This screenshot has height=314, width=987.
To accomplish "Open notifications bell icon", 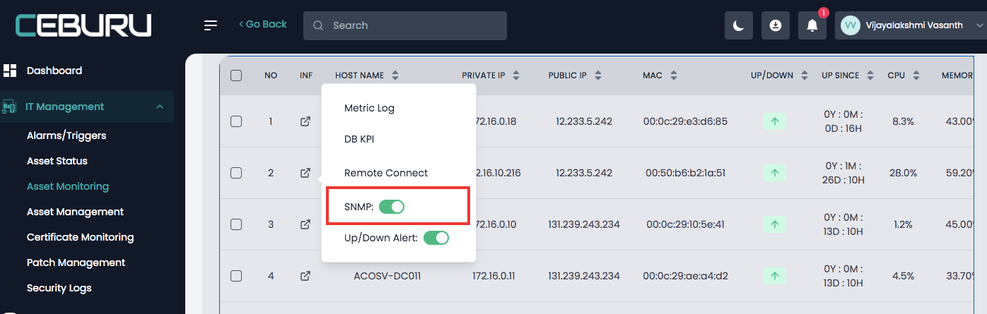I will click(812, 25).
